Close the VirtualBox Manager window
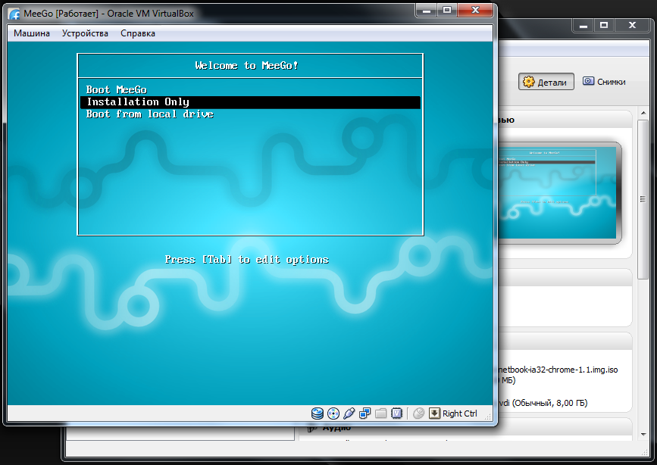This screenshot has height=465, width=657. 632,26
